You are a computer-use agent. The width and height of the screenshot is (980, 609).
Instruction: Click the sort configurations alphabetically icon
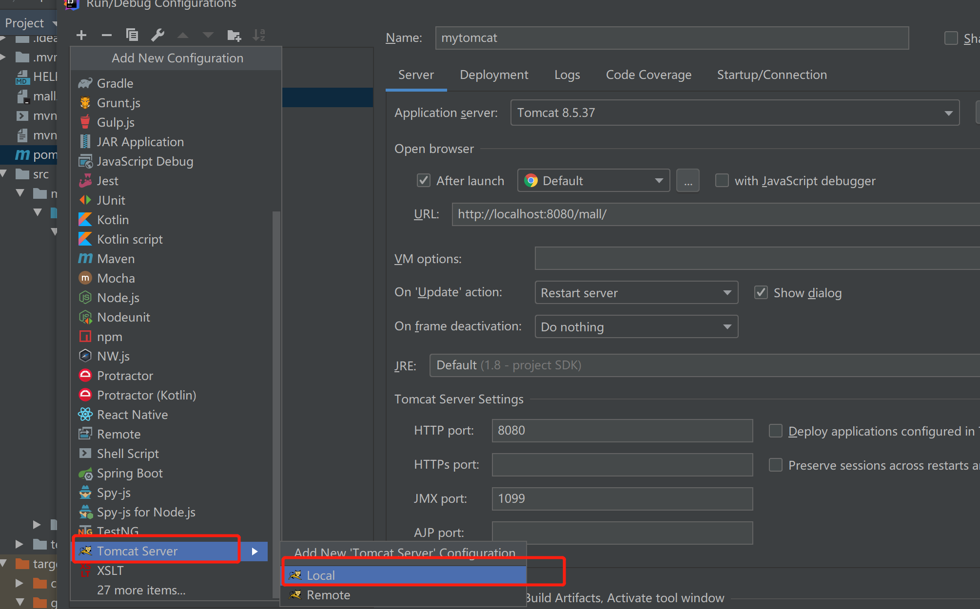[259, 35]
